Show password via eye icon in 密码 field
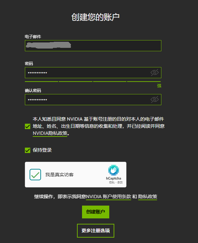Screen dimensions: 198x243 coord(155,72)
